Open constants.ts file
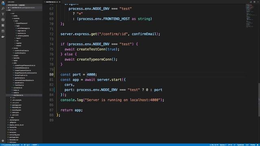Image resolution: width=260 pixels, height=146 pixels. point(18,88)
